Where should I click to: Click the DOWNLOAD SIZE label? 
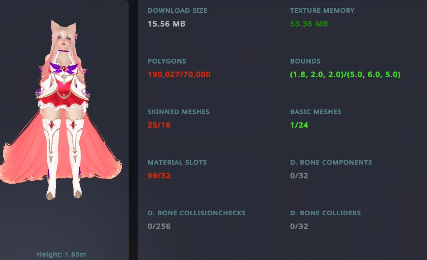(178, 11)
